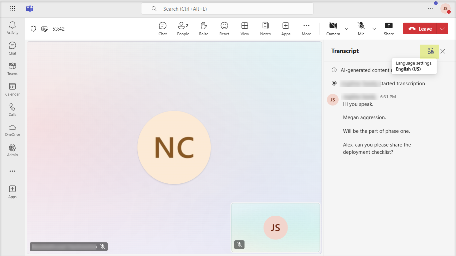Go to Teams in the sidebar
Image resolution: width=456 pixels, height=256 pixels.
(12, 69)
